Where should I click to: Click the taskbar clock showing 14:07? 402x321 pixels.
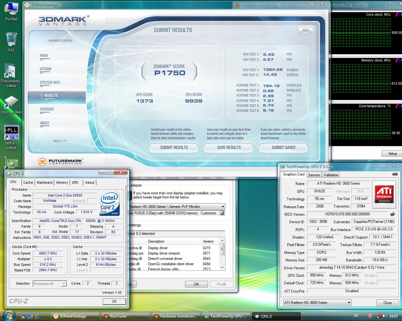click(393, 316)
